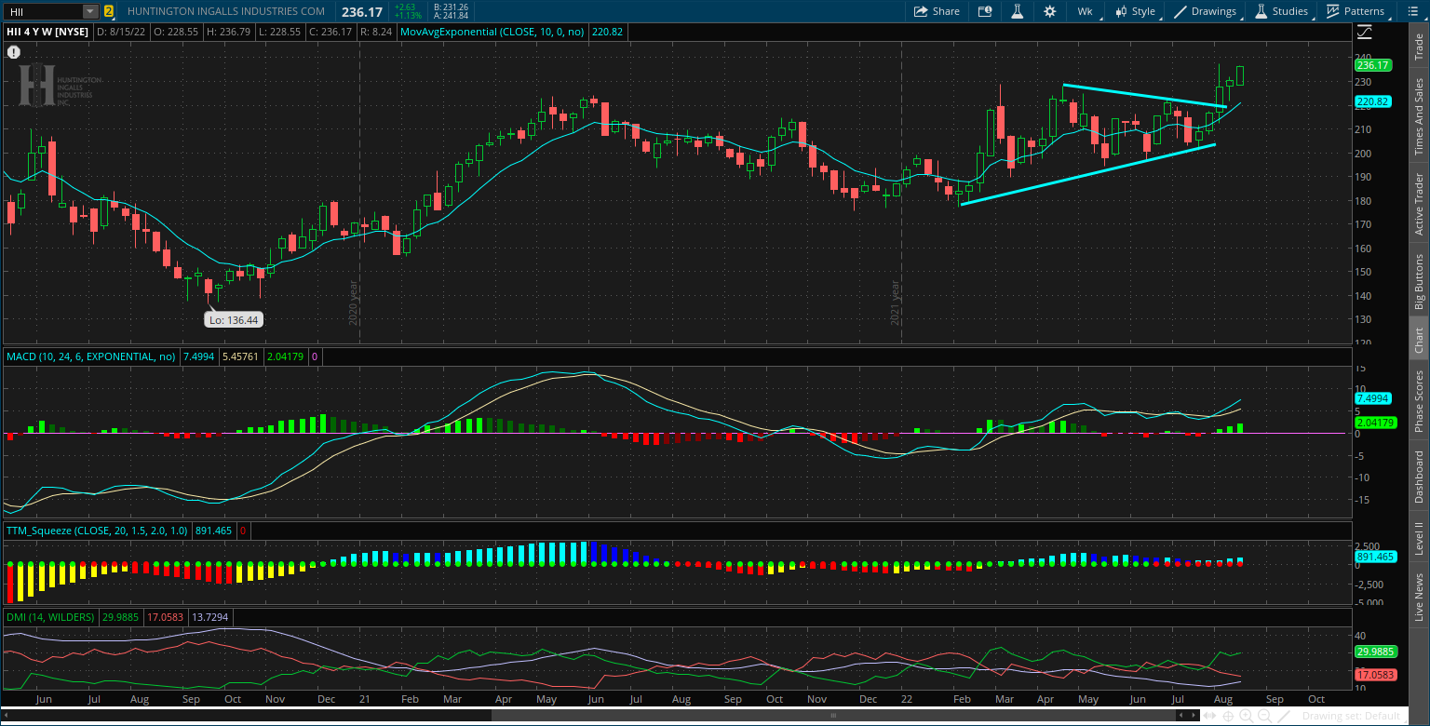Image resolution: width=1430 pixels, height=726 pixels.
Task: Open the beaker Edit Studies icon
Action: click(x=1018, y=11)
